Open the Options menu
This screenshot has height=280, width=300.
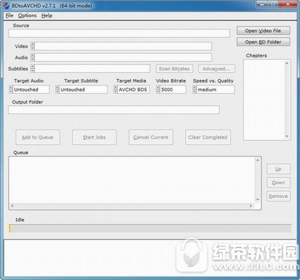pos(27,15)
